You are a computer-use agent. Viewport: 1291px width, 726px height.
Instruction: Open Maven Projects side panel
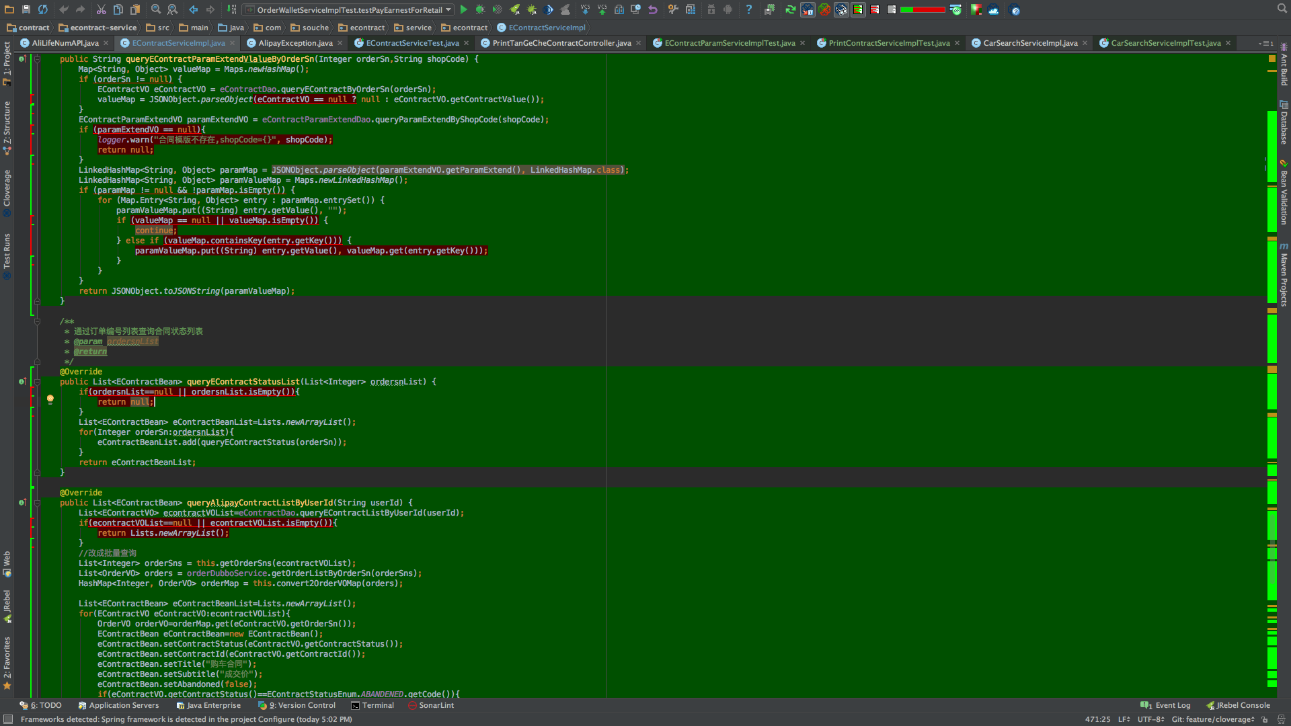[x=1284, y=274]
